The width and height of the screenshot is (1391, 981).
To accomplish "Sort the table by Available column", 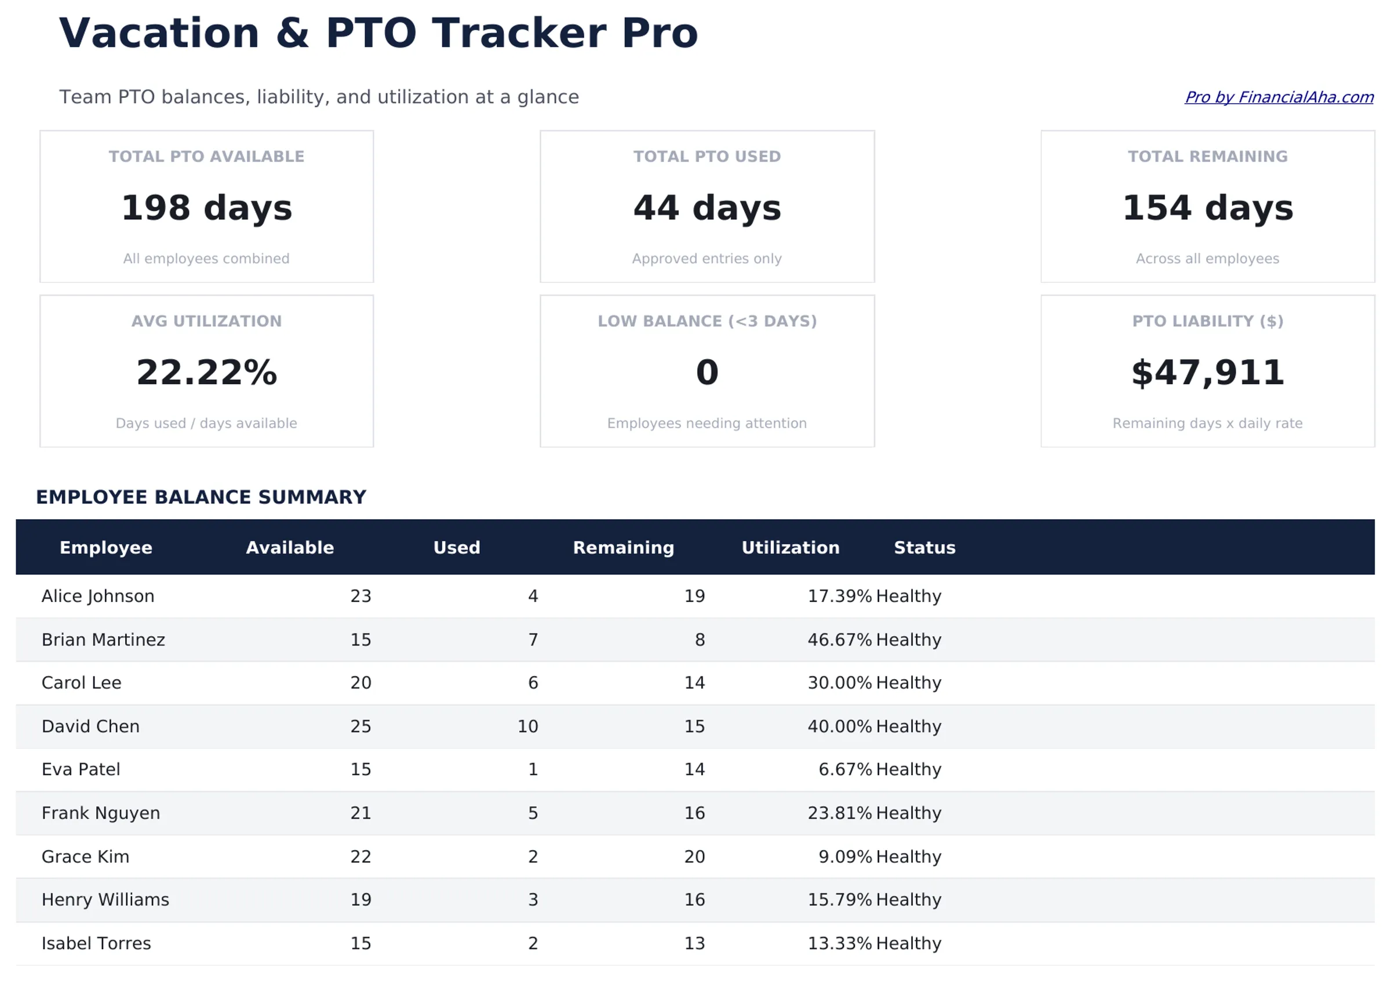I will click(290, 548).
